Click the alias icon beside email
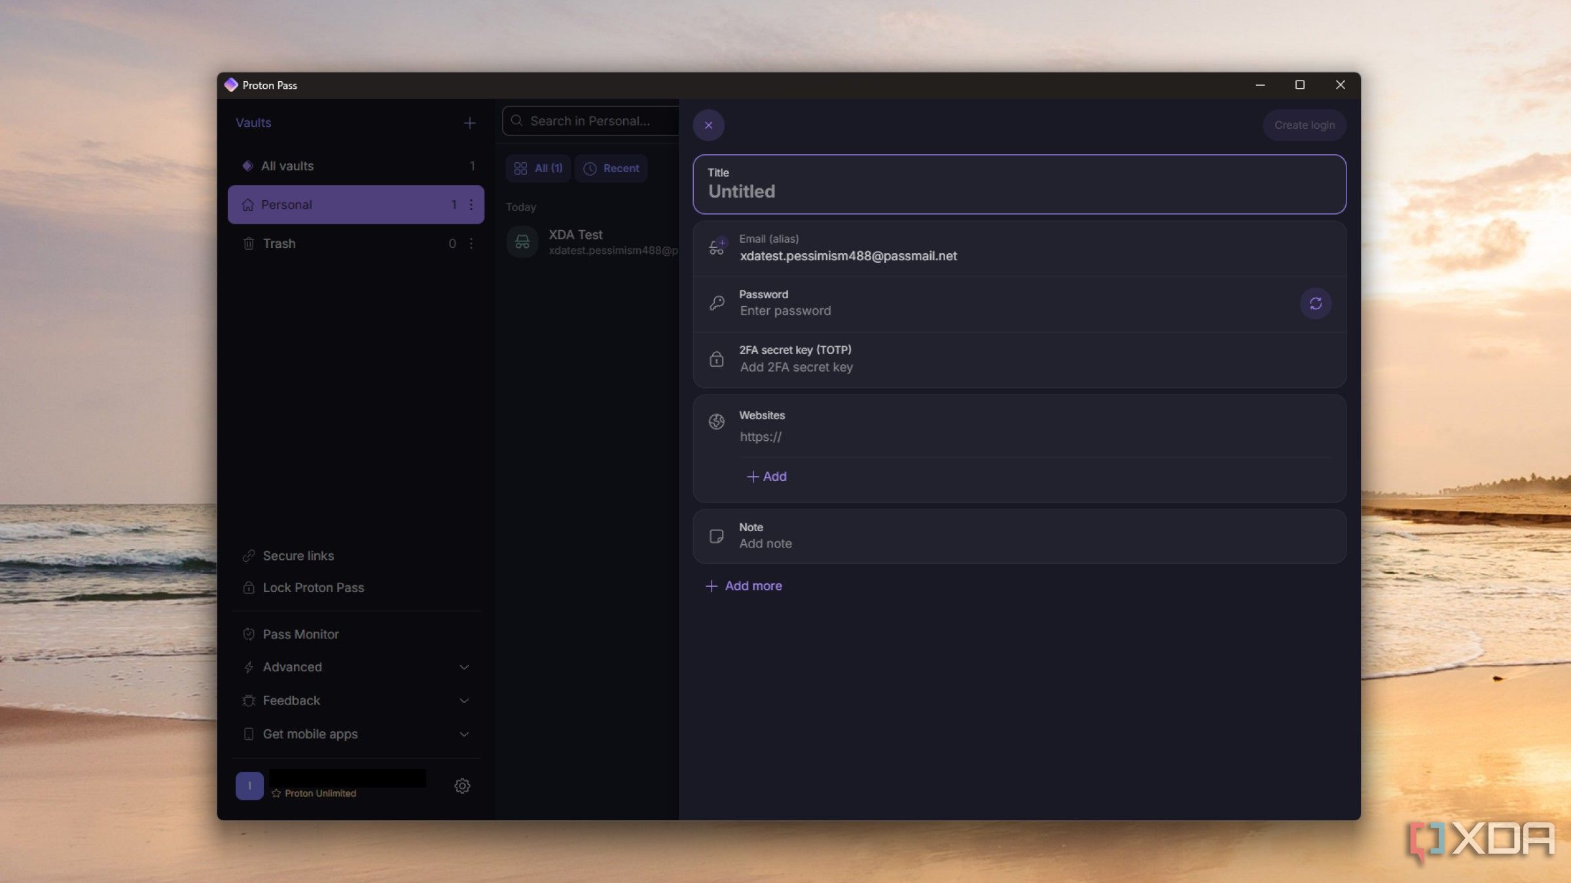This screenshot has width=1571, height=883. [717, 247]
